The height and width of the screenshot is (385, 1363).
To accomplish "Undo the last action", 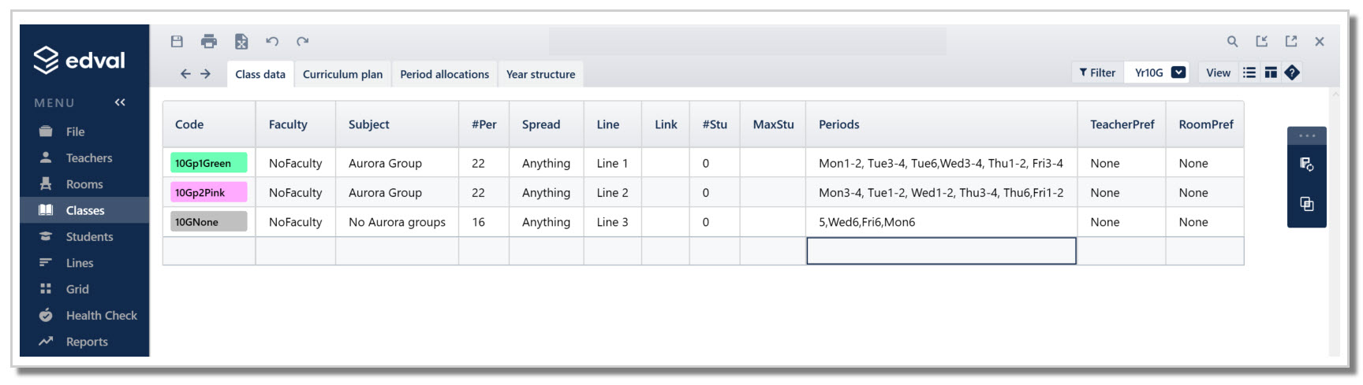I will point(272,42).
